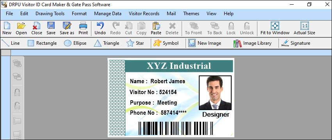332x140 pixels.
Task: Click the closed padlock icon in left sidebar
Action: (17, 92)
